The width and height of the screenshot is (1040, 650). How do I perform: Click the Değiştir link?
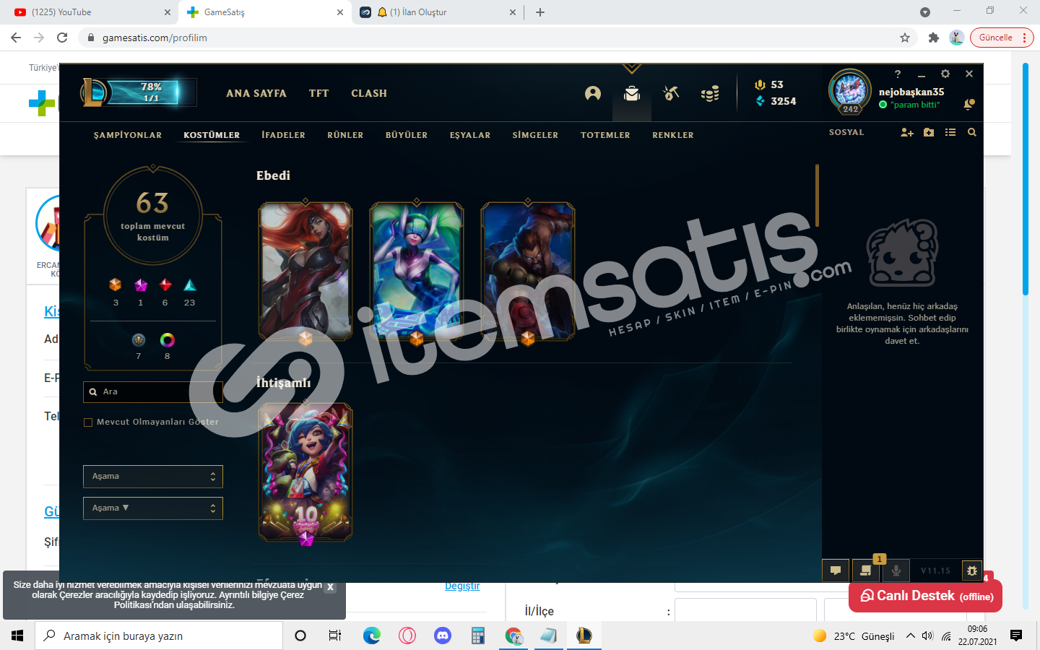tap(462, 586)
